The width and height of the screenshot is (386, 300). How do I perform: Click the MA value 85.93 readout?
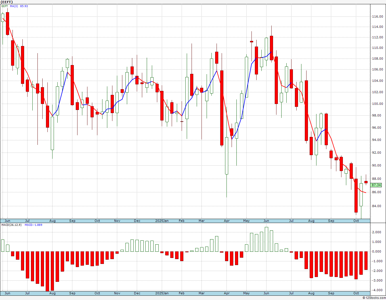tap(24, 6)
